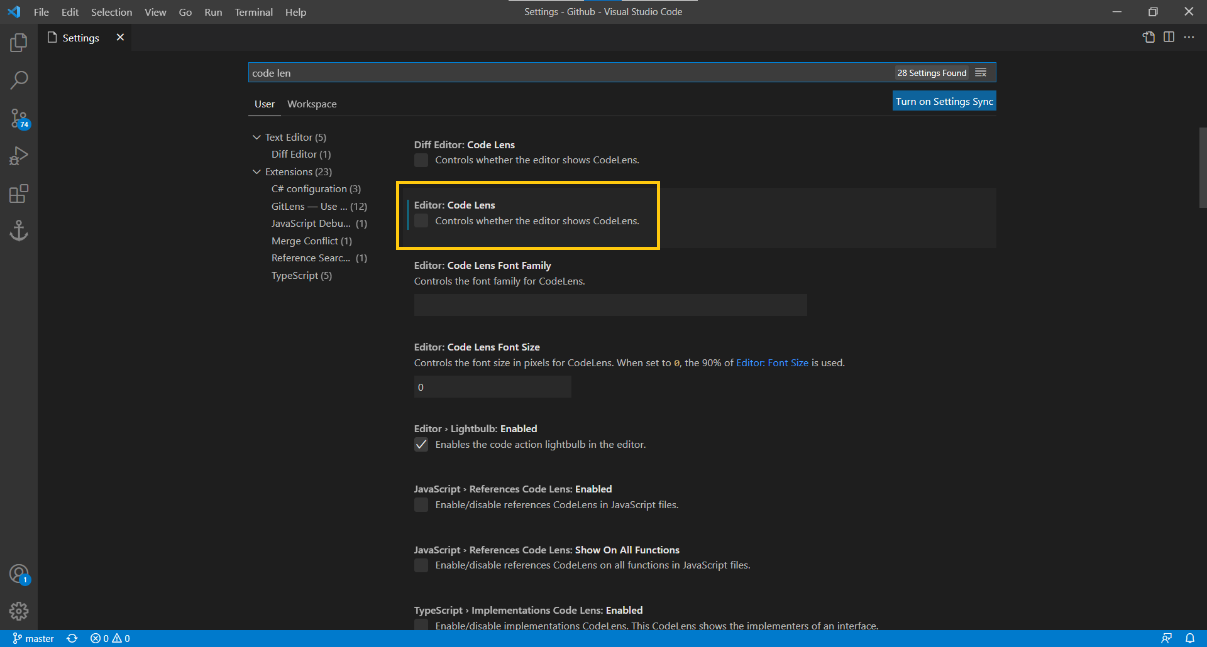Select C# configuration (3) in settings tree

(316, 188)
